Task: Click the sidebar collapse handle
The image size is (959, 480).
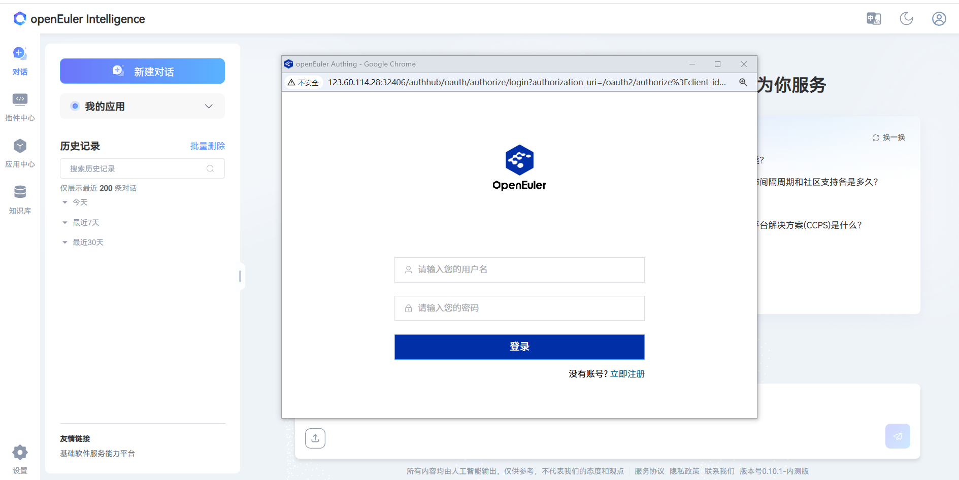Action: 240,276
